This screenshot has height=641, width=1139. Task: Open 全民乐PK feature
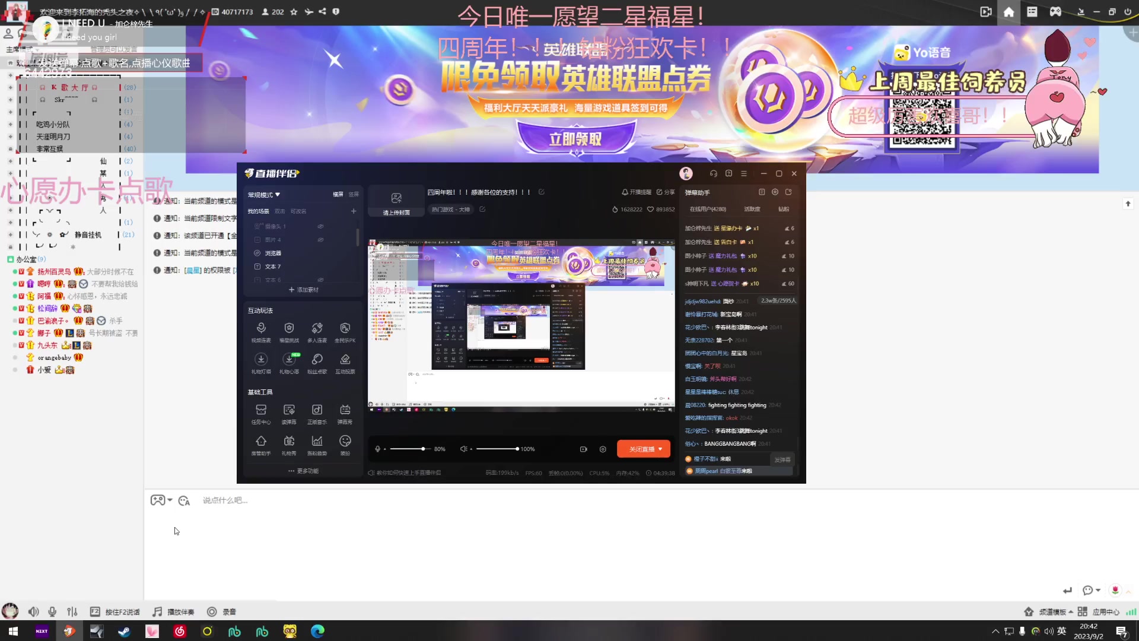coord(345,332)
